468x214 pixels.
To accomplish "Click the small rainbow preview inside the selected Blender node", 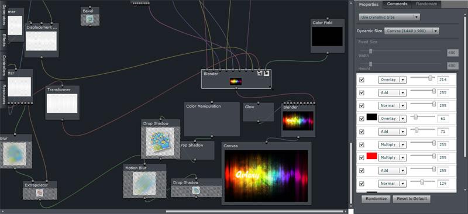I will coord(236,81).
